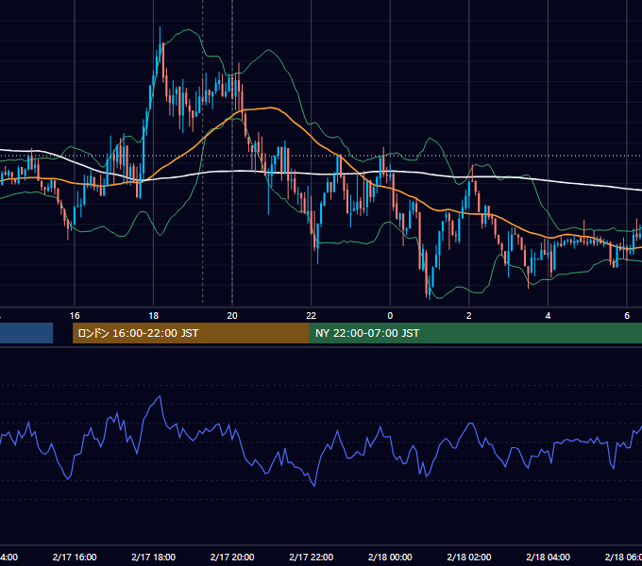Click the NY 22:00-07:00 JST session bar

pos(475,333)
